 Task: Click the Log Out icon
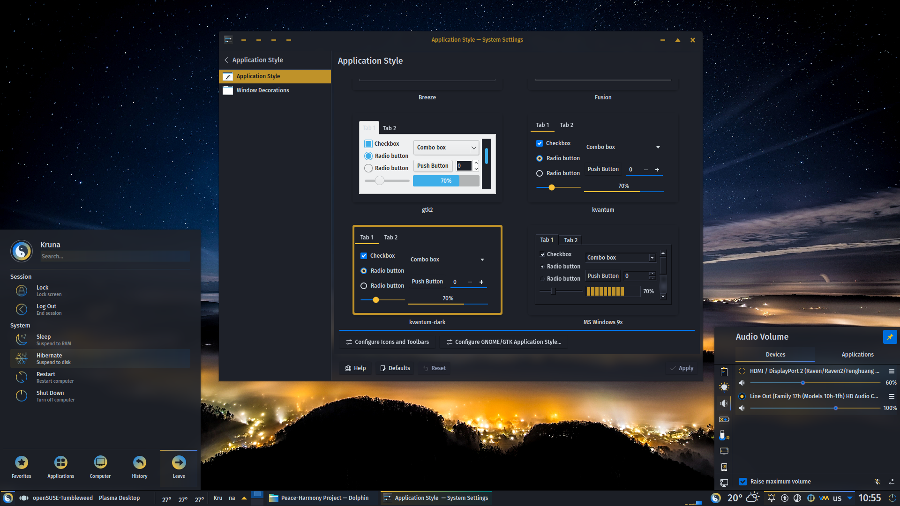pyautogui.click(x=22, y=310)
